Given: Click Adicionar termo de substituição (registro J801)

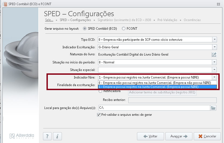Looking at the screenshot, I should click(162, 92).
